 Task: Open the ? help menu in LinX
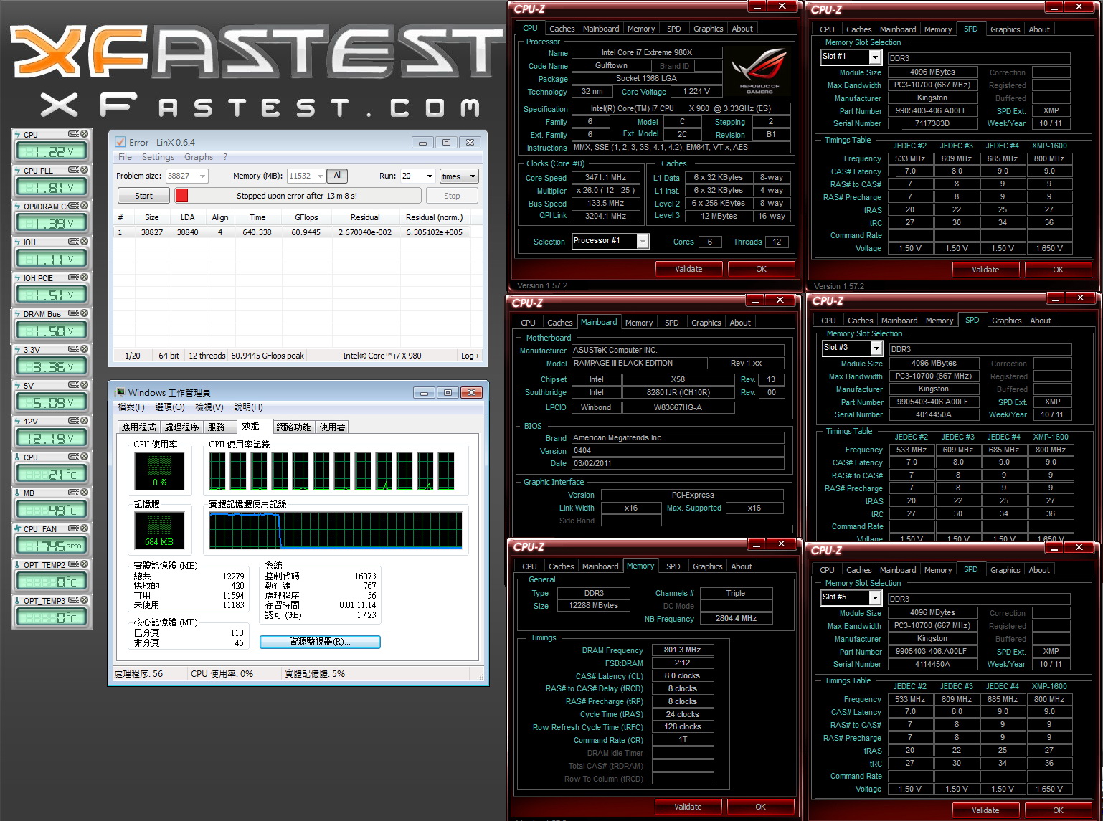click(x=225, y=157)
